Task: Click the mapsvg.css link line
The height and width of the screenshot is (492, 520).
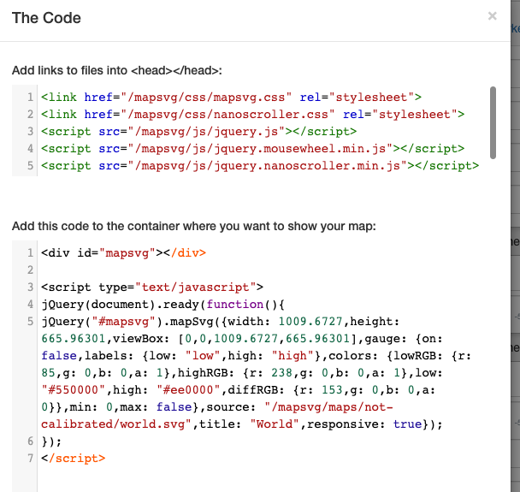Action: pos(231,98)
